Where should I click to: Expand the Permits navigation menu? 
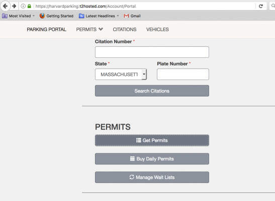89,30
